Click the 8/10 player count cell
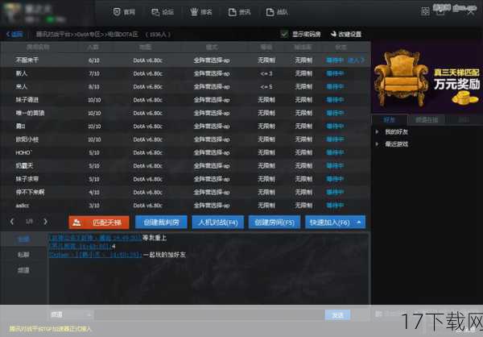 (94, 87)
